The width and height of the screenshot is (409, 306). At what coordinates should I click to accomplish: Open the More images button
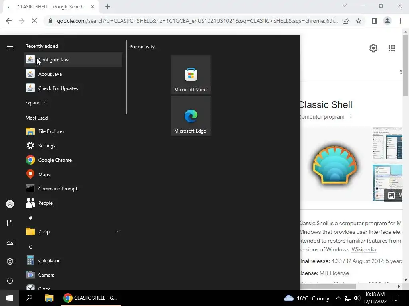(393, 195)
